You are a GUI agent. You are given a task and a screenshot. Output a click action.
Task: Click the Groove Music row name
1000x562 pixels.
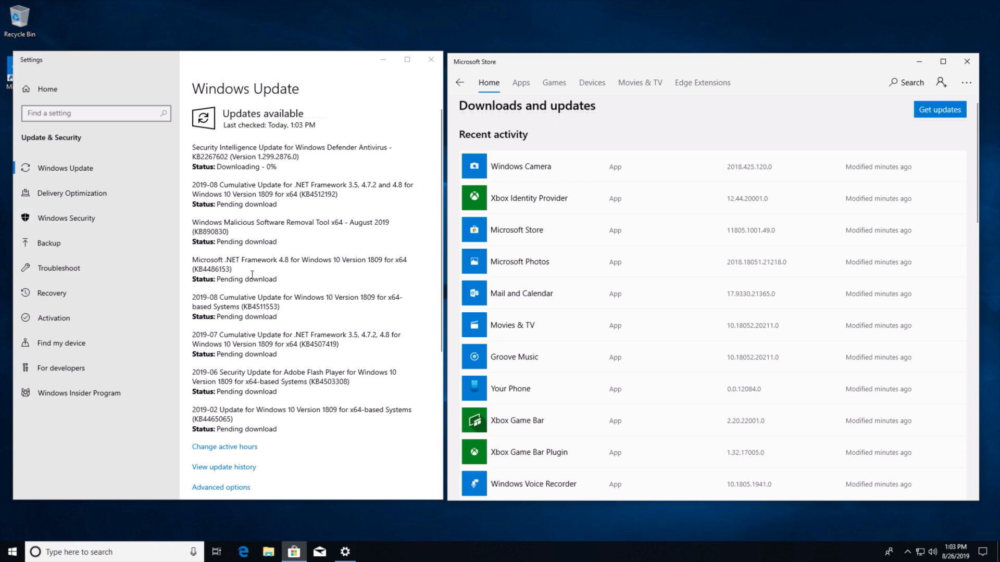[x=514, y=357]
